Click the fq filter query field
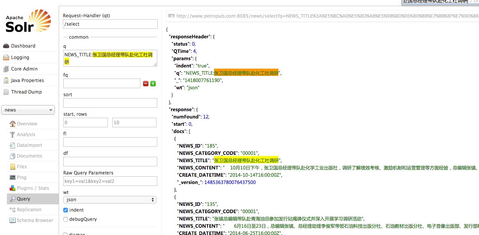This screenshot has height=235, width=479. [x=102, y=84]
